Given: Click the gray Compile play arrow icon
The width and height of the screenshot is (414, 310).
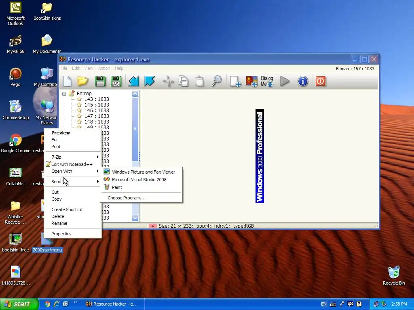Looking at the screenshot, I should [x=285, y=81].
